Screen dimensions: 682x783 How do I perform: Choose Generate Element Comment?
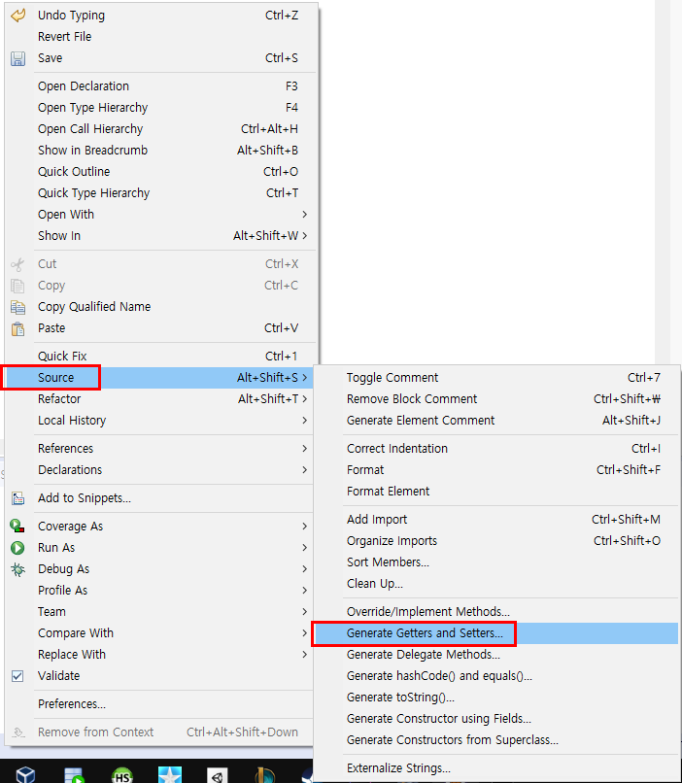pyautogui.click(x=496, y=421)
